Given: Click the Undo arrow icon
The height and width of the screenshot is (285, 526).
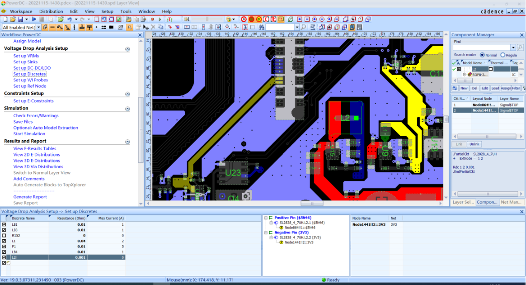Looking at the screenshot, I should (70, 19).
